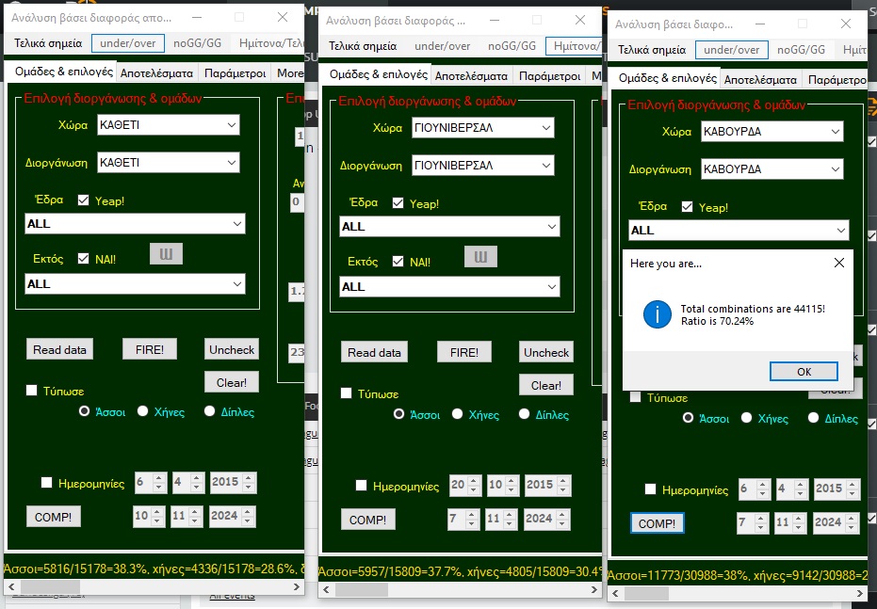The width and height of the screenshot is (877, 609).
Task: Select the Χήνες radio in the ΓΙΟΥΝΙΒΕΡΣΑΛ window
Action: 457,414
